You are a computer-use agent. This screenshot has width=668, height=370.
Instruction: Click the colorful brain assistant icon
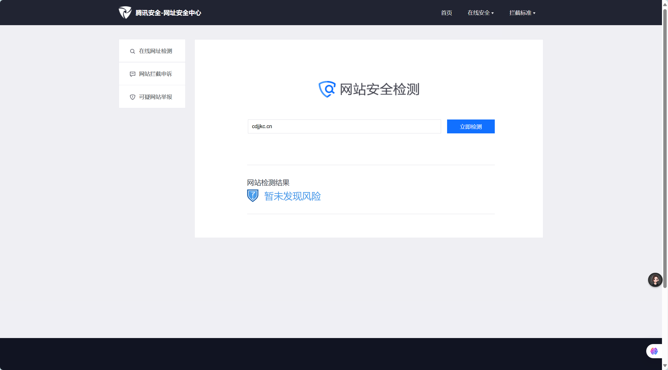pyautogui.click(x=654, y=351)
